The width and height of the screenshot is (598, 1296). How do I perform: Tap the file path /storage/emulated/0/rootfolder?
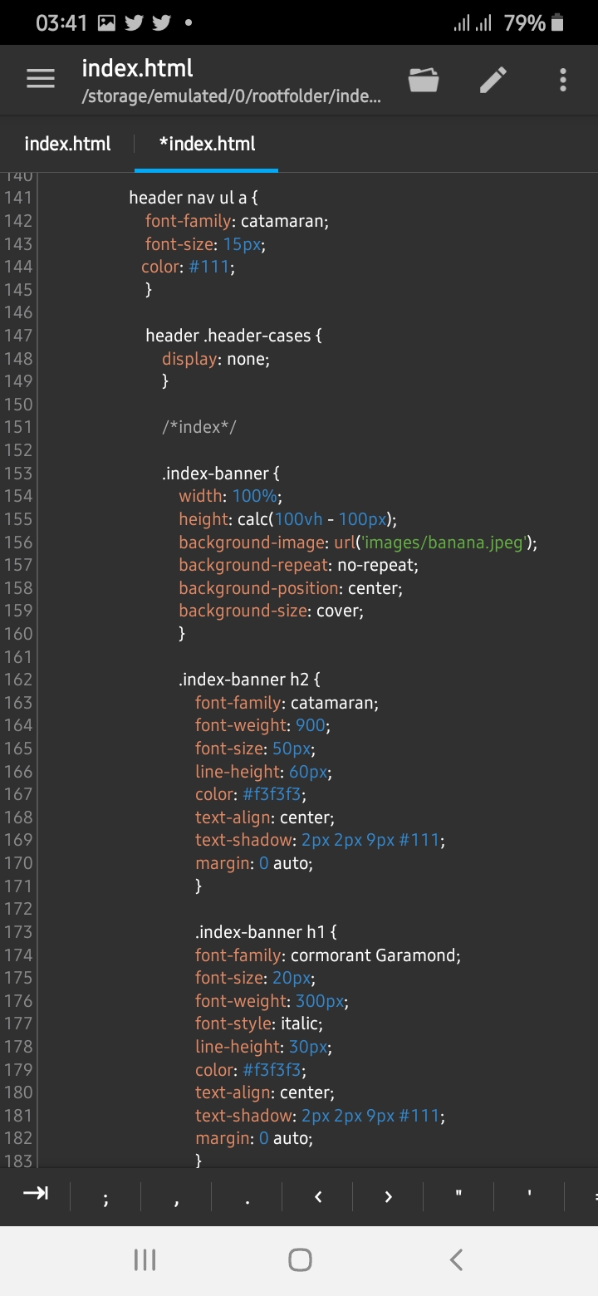232,97
